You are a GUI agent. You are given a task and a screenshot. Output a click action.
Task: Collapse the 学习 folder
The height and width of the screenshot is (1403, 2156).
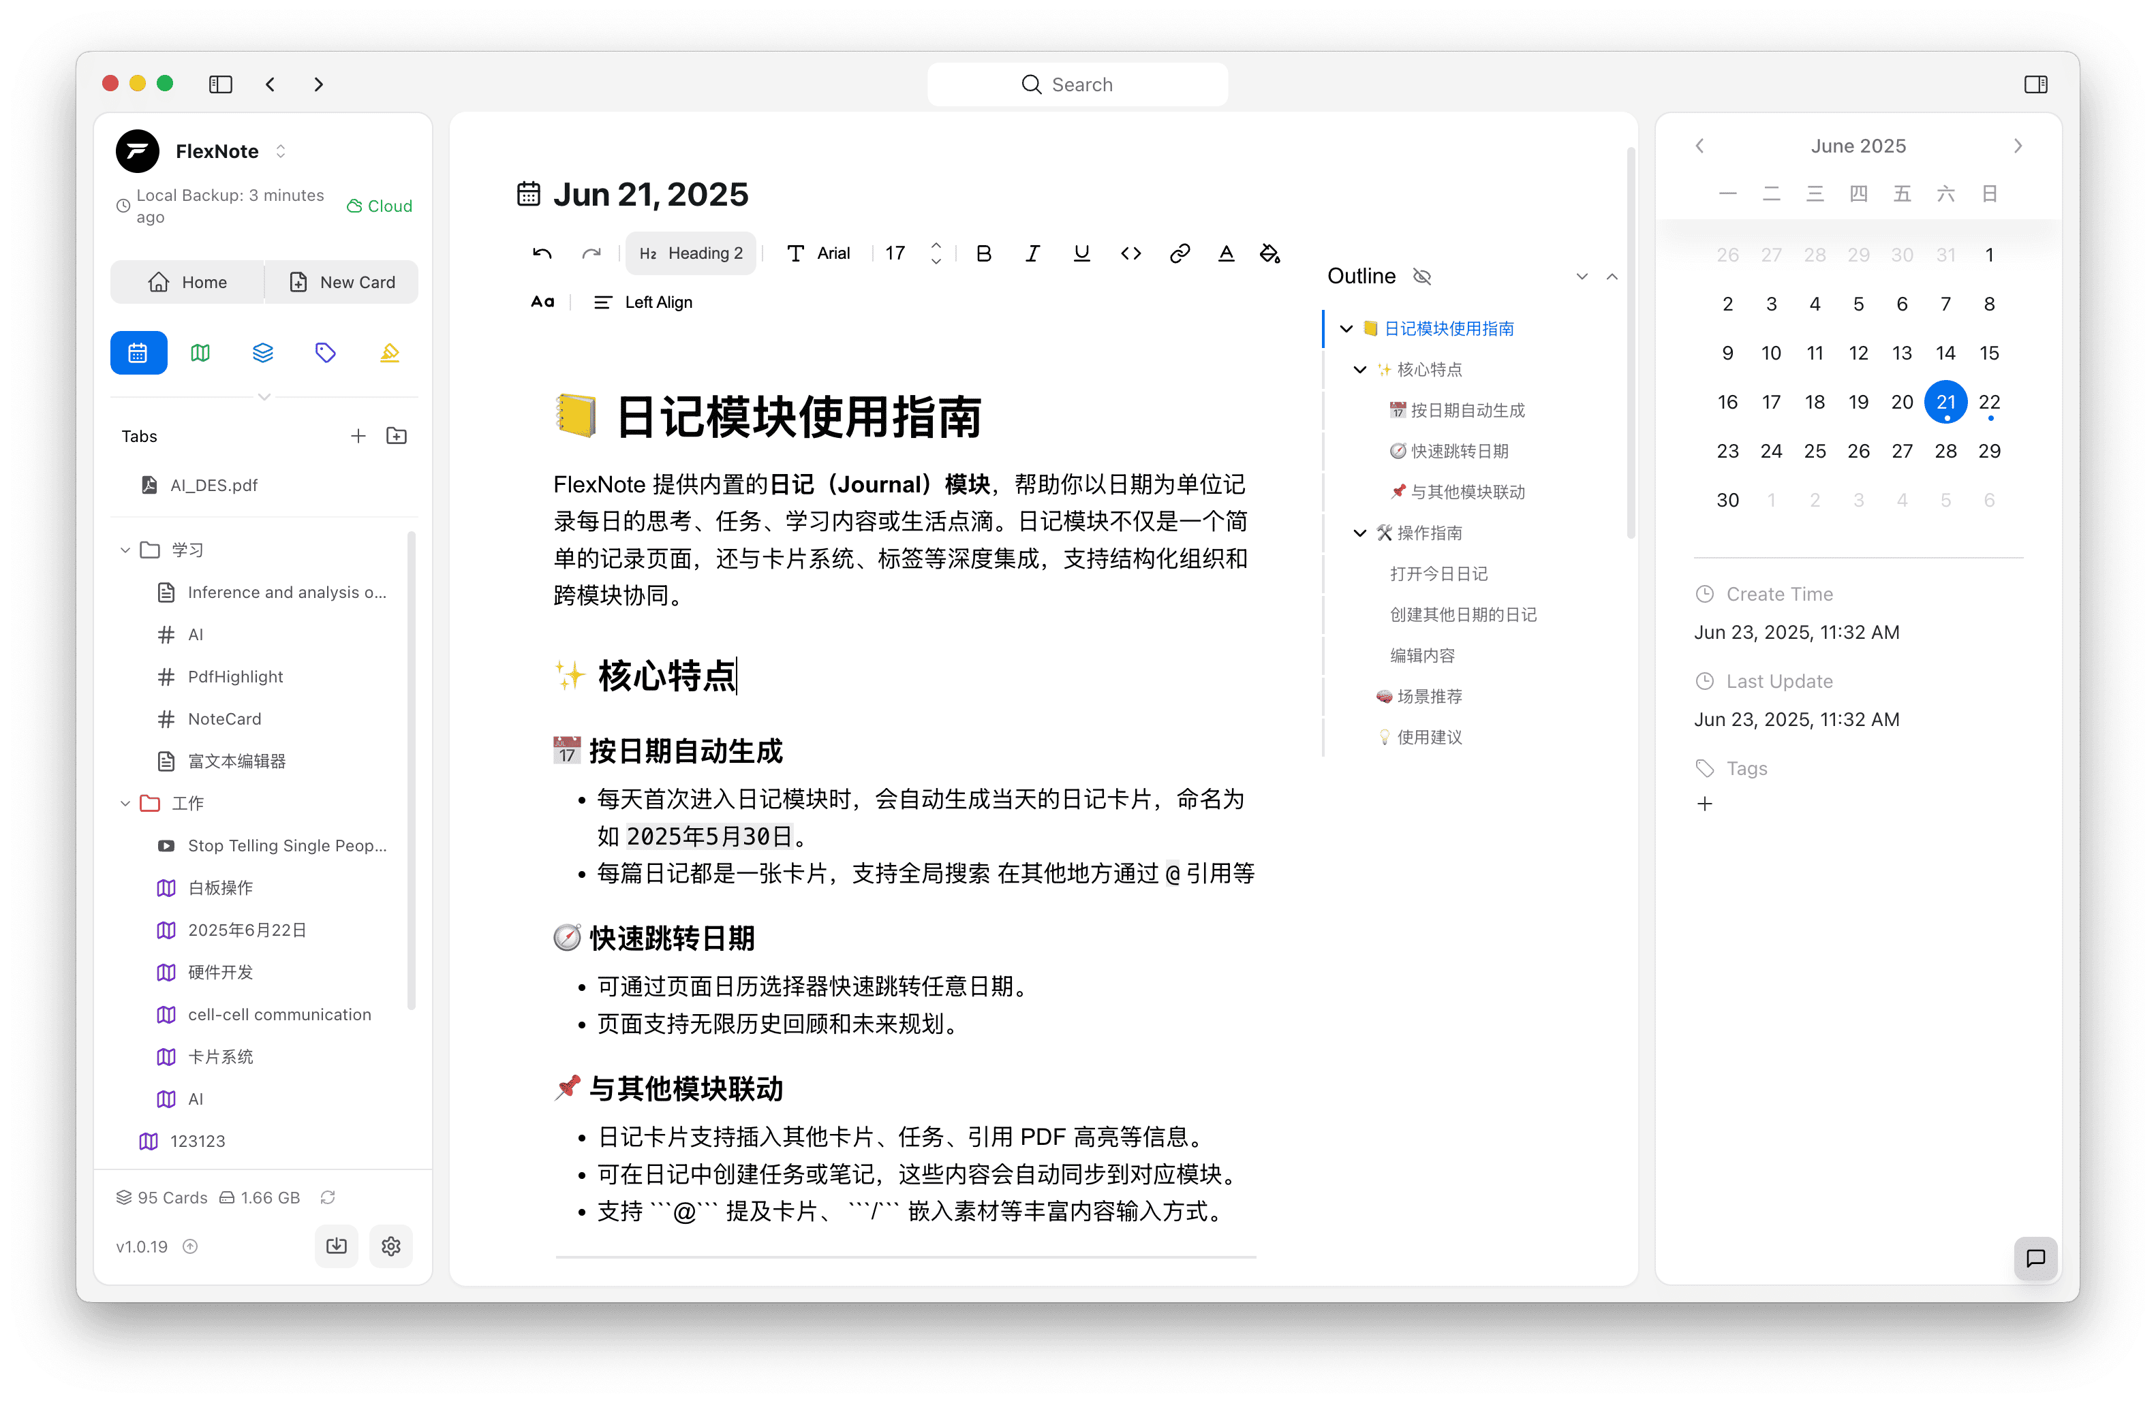(x=125, y=550)
